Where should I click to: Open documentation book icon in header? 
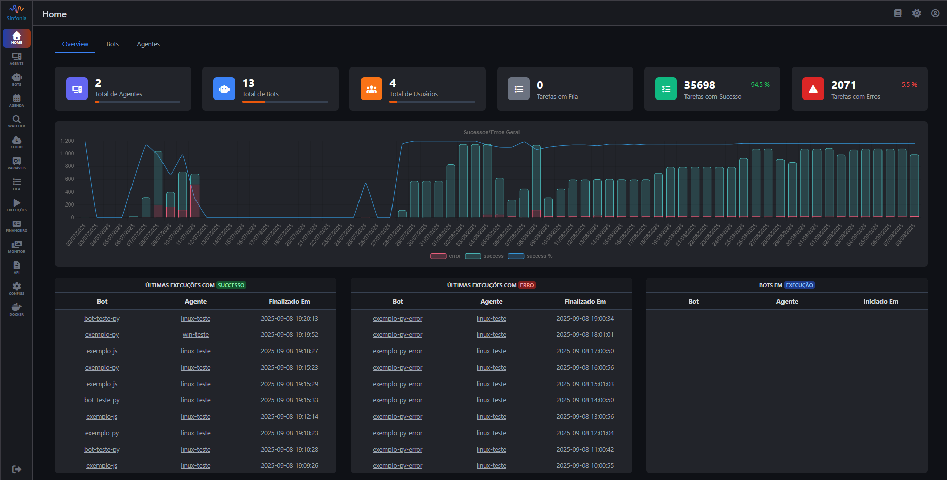pos(897,14)
